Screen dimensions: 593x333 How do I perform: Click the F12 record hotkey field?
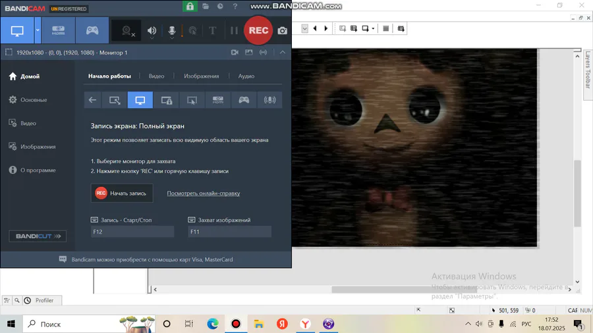point(132,232)
